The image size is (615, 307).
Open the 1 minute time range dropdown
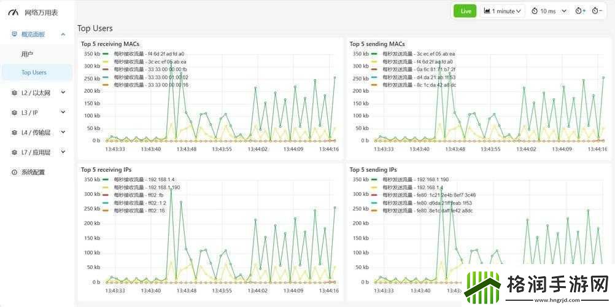click(x=502, y=11)
